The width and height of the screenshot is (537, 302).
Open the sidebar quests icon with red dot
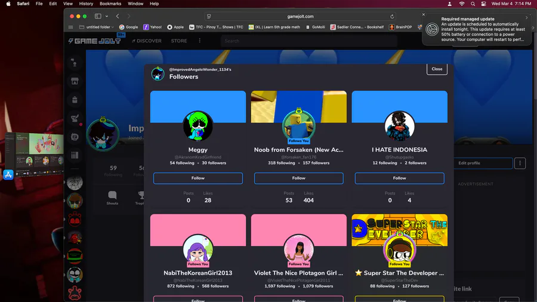[x=75, y=118]
